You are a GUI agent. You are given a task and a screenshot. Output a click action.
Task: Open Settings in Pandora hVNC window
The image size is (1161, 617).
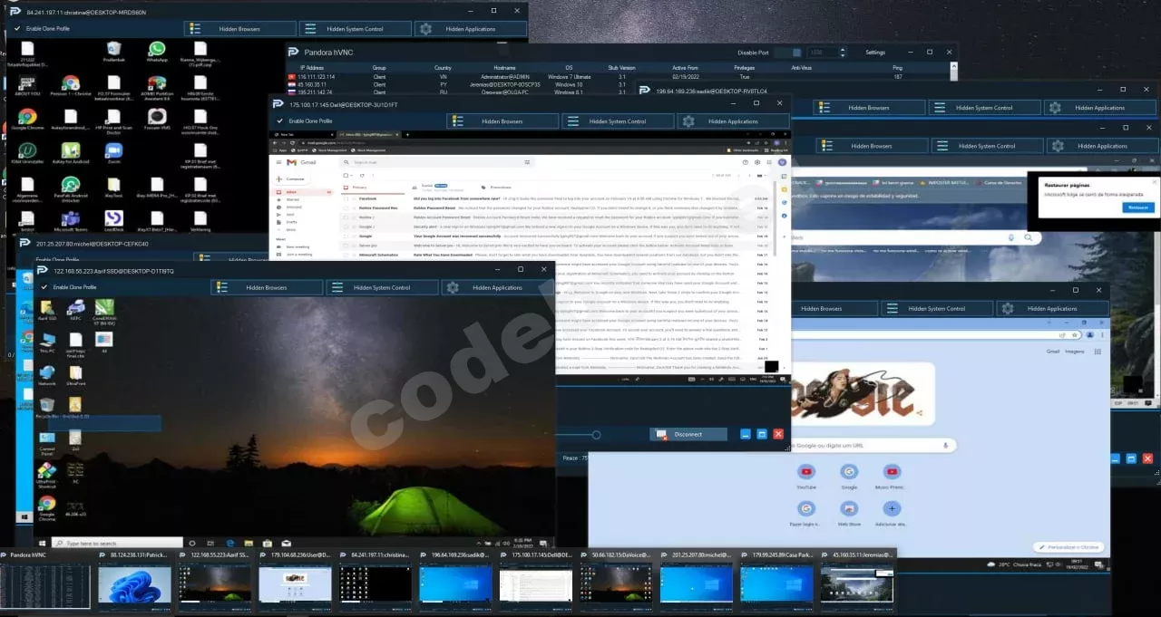tap(875, 53)
